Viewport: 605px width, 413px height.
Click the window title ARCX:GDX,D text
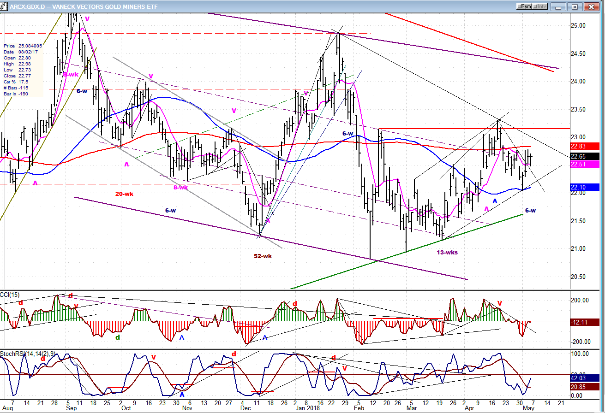pyautogui.click(x=27, y=6)
